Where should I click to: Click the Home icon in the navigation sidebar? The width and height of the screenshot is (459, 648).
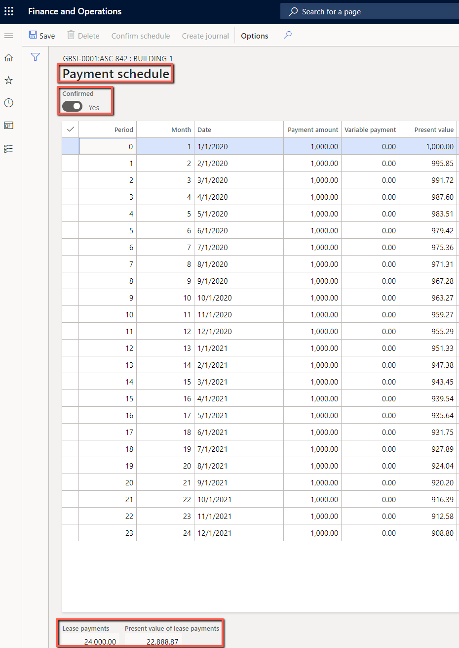[8, 57]
